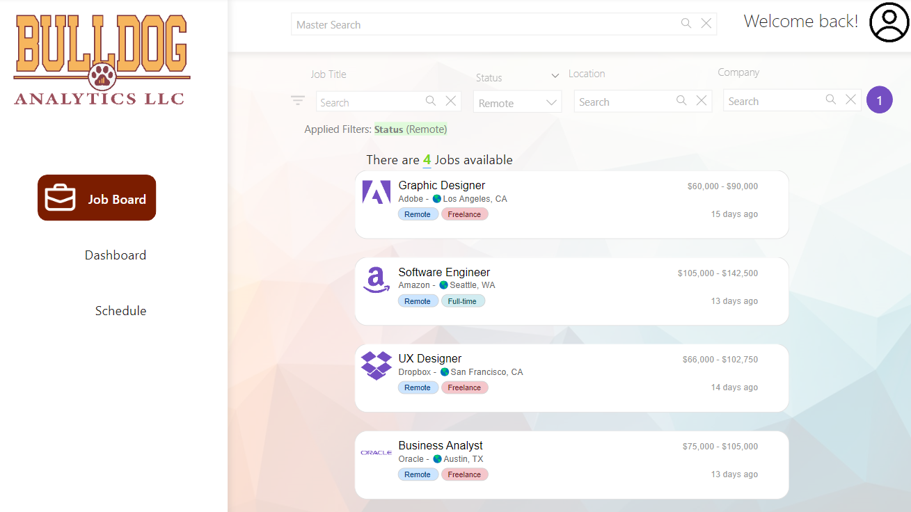This screenshot has height=512, width=911.
Task: Open the Job Board page
Action: tap(97, 198)
